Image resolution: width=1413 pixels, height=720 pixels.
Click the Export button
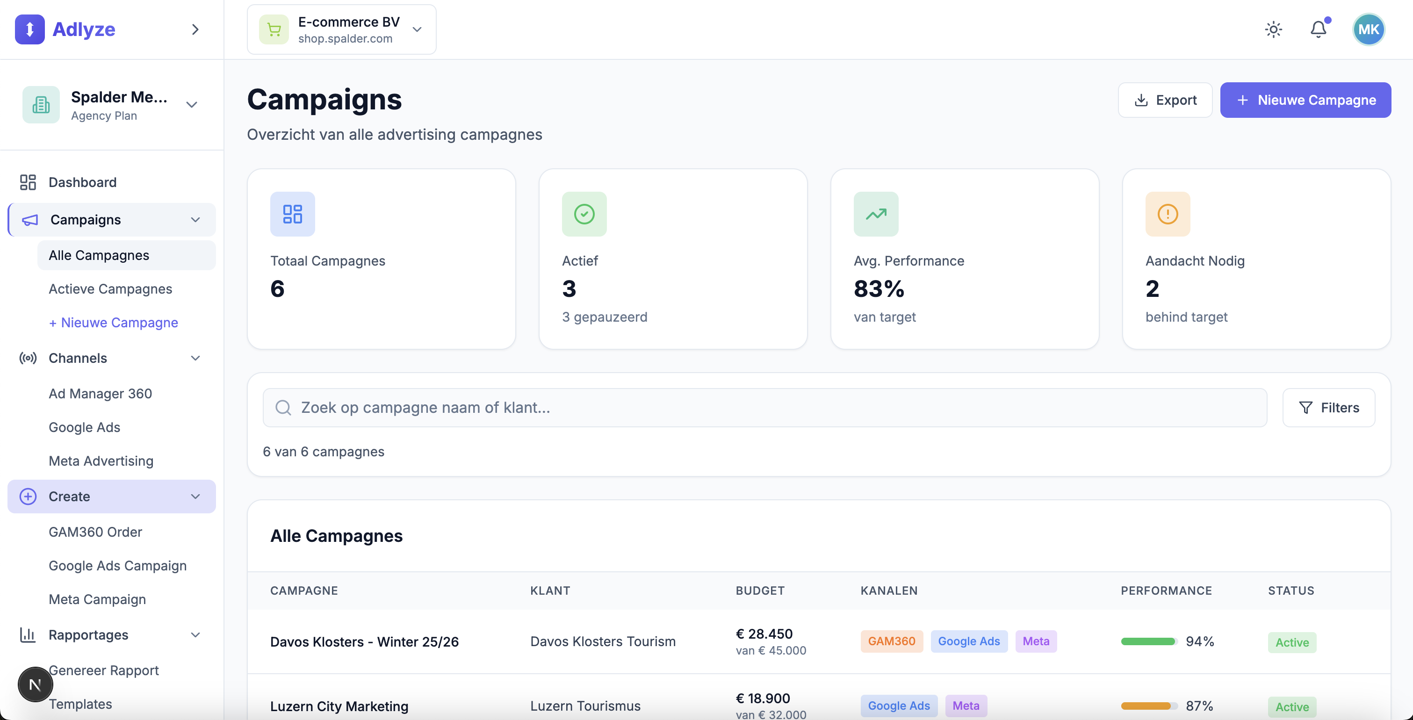1165,100
